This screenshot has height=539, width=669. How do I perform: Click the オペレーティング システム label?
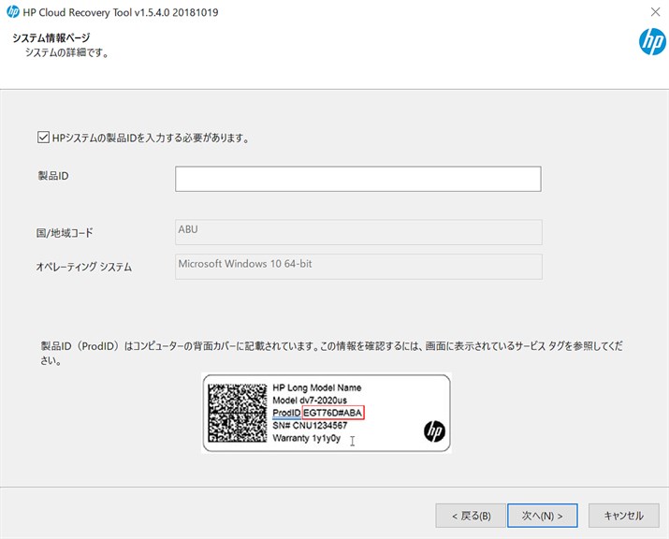(83, 267)
